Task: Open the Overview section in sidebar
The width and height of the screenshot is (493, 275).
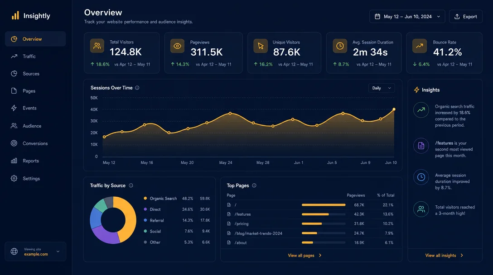Action: pos(35,39)
